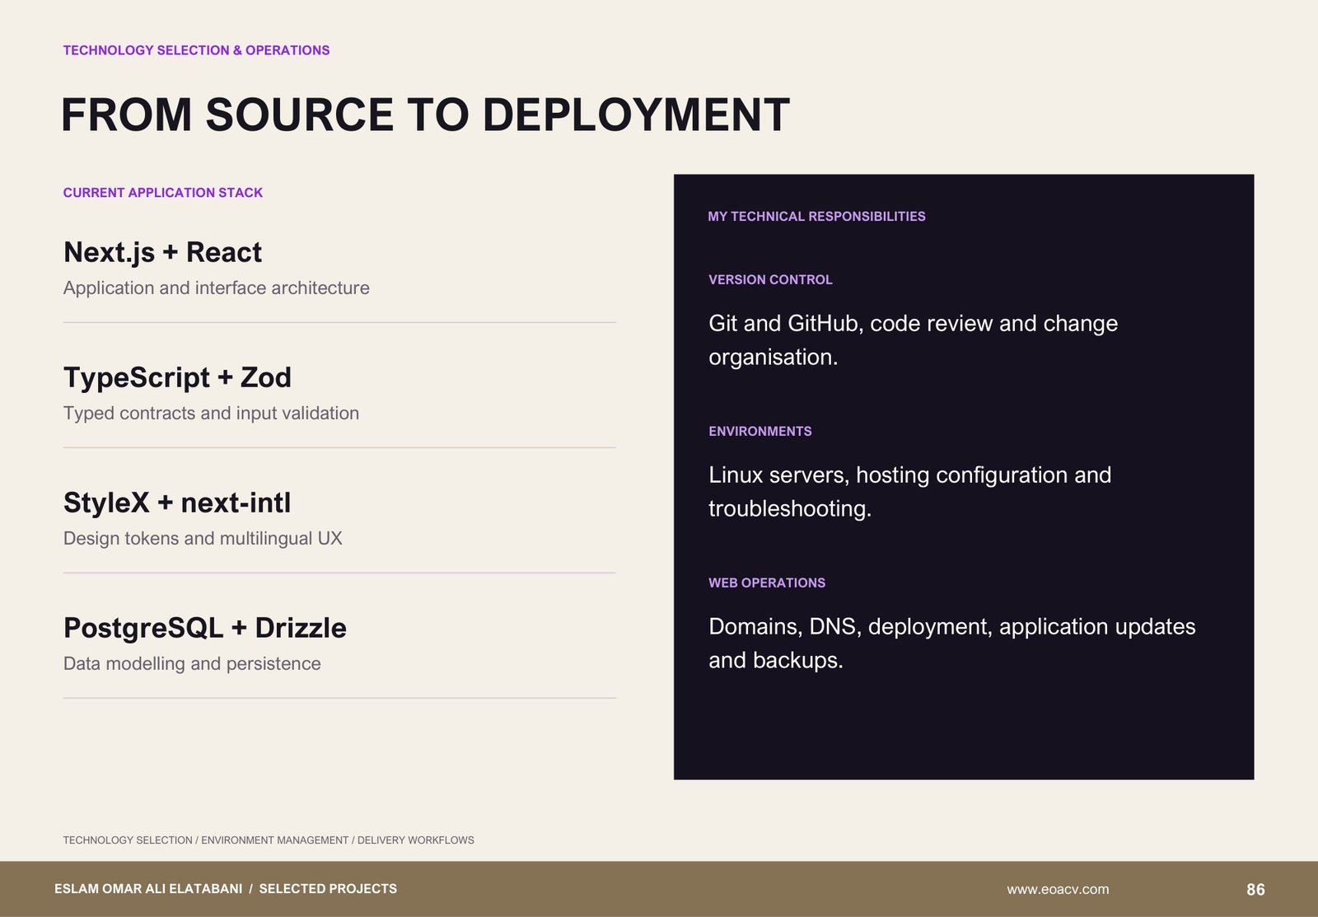The width and height of the screenshot is (1318, 917).
Task: Select the 'TypeScript + Zod' heading
Action: click(177, 377)
